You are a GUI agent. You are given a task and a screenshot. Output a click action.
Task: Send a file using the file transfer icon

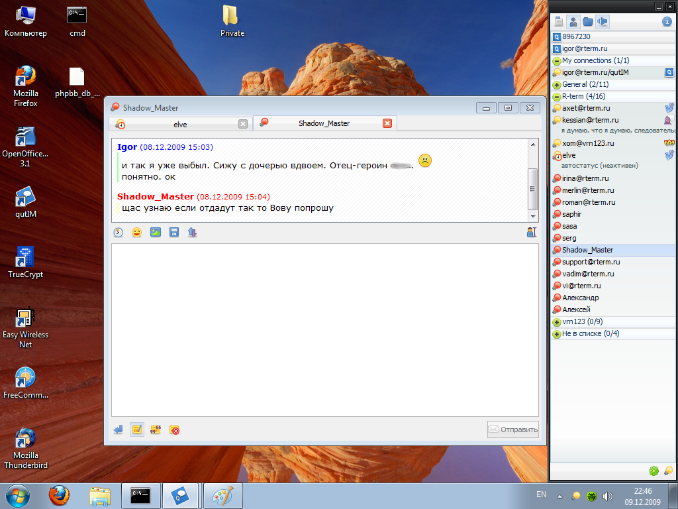(x=193, y=232)
